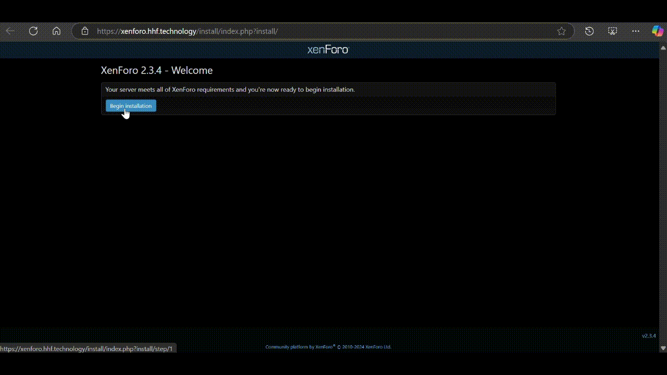Select the server requirements message text
The height and width of the screenshot is (375, 667).
(230, 90)
